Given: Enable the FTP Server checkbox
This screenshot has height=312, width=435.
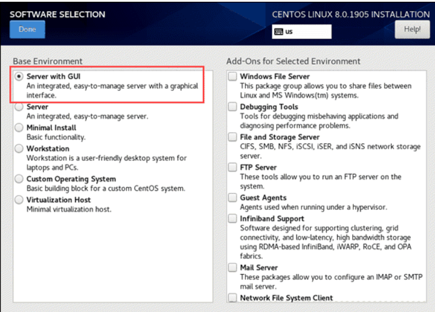Looking at the screenshot, I should [233, 167].
